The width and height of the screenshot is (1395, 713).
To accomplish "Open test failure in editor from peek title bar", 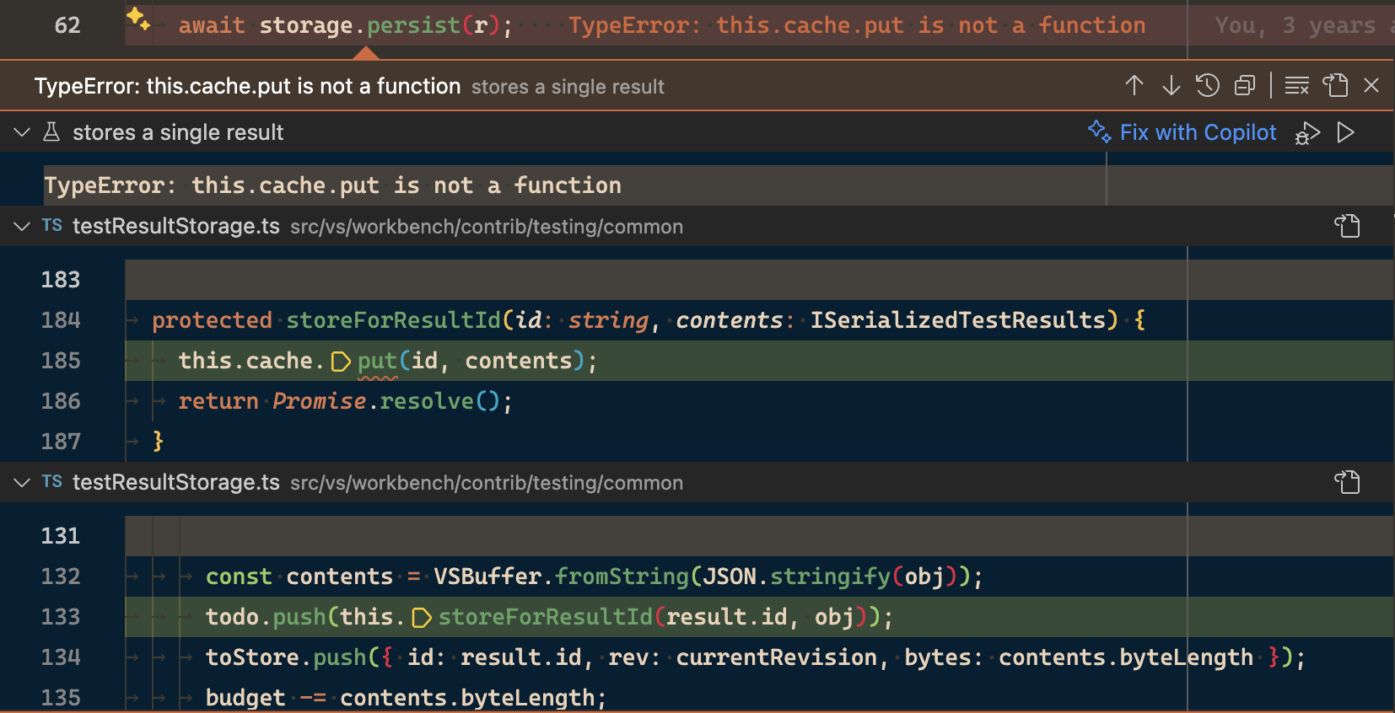I will (x=1335, y=85).
